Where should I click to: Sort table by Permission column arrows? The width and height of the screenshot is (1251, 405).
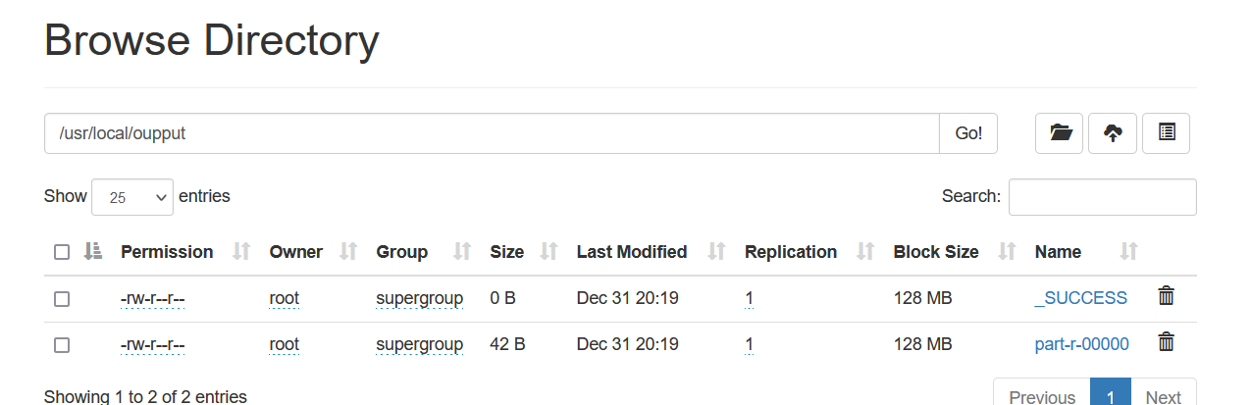241,252
